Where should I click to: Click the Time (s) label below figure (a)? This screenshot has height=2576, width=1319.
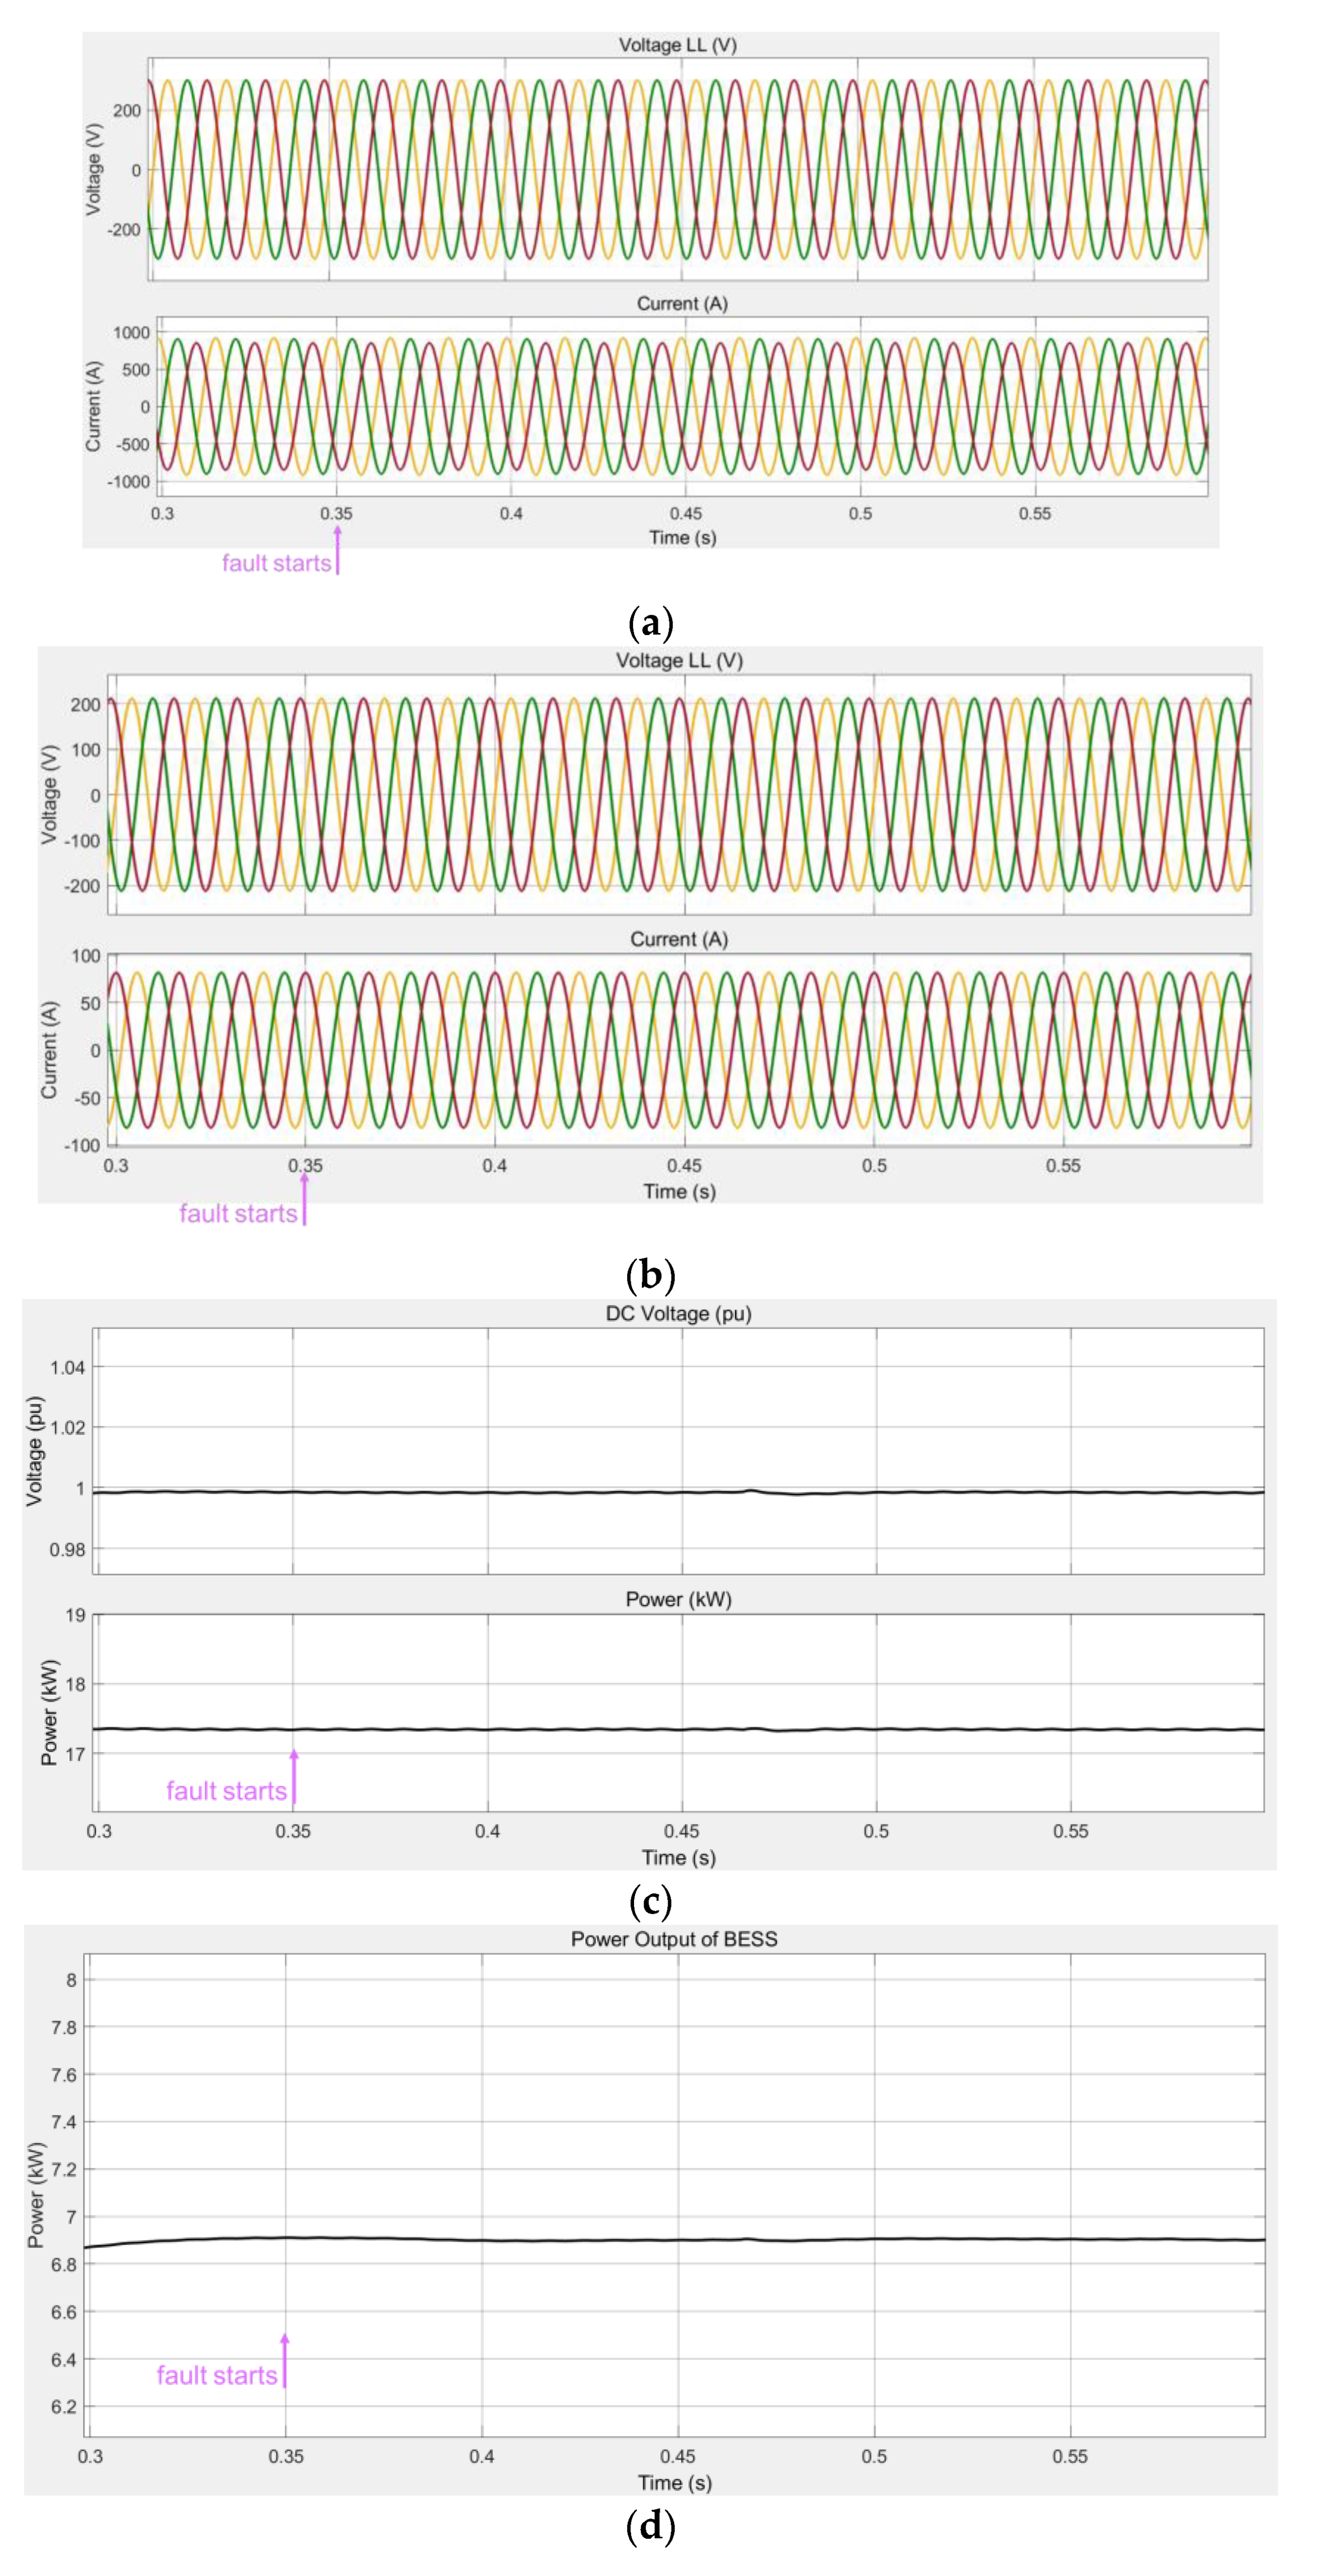(682, 537)
